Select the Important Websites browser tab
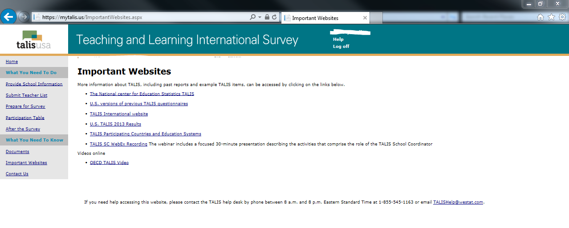The width and height of the screenshot is (569, 228). point(325,18)
